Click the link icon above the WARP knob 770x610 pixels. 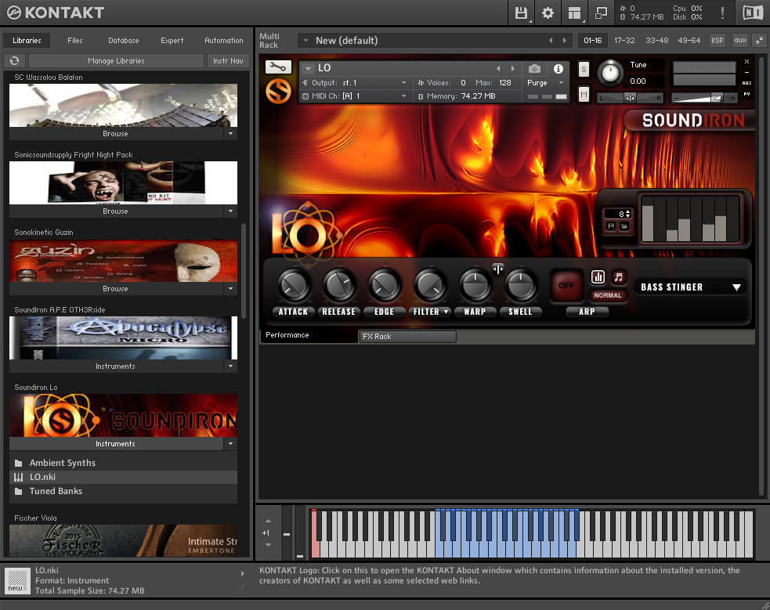coord(498,269)
